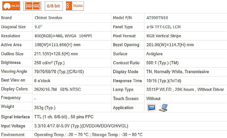
Task: Click the Pixel Format label
Action: point(124,36)
